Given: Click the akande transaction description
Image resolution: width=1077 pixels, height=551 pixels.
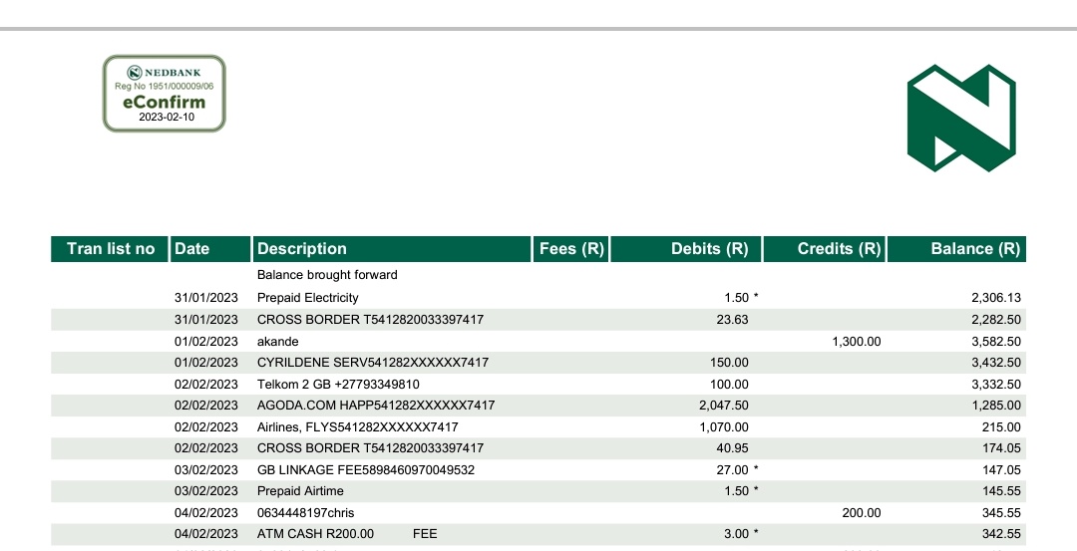Looking at the screenshot, I should (277, 342).
